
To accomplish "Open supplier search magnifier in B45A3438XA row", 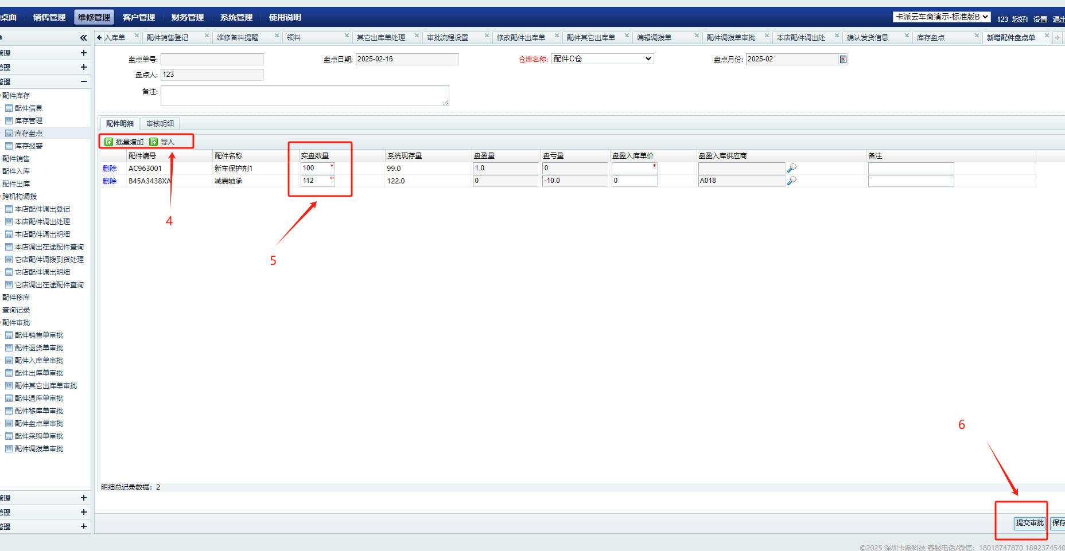I will click(792, 181).
